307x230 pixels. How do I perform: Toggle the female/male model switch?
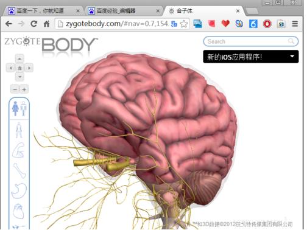(x=19, y=108)
